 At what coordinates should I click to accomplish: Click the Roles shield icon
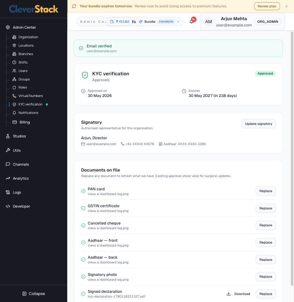click(14, 87)
